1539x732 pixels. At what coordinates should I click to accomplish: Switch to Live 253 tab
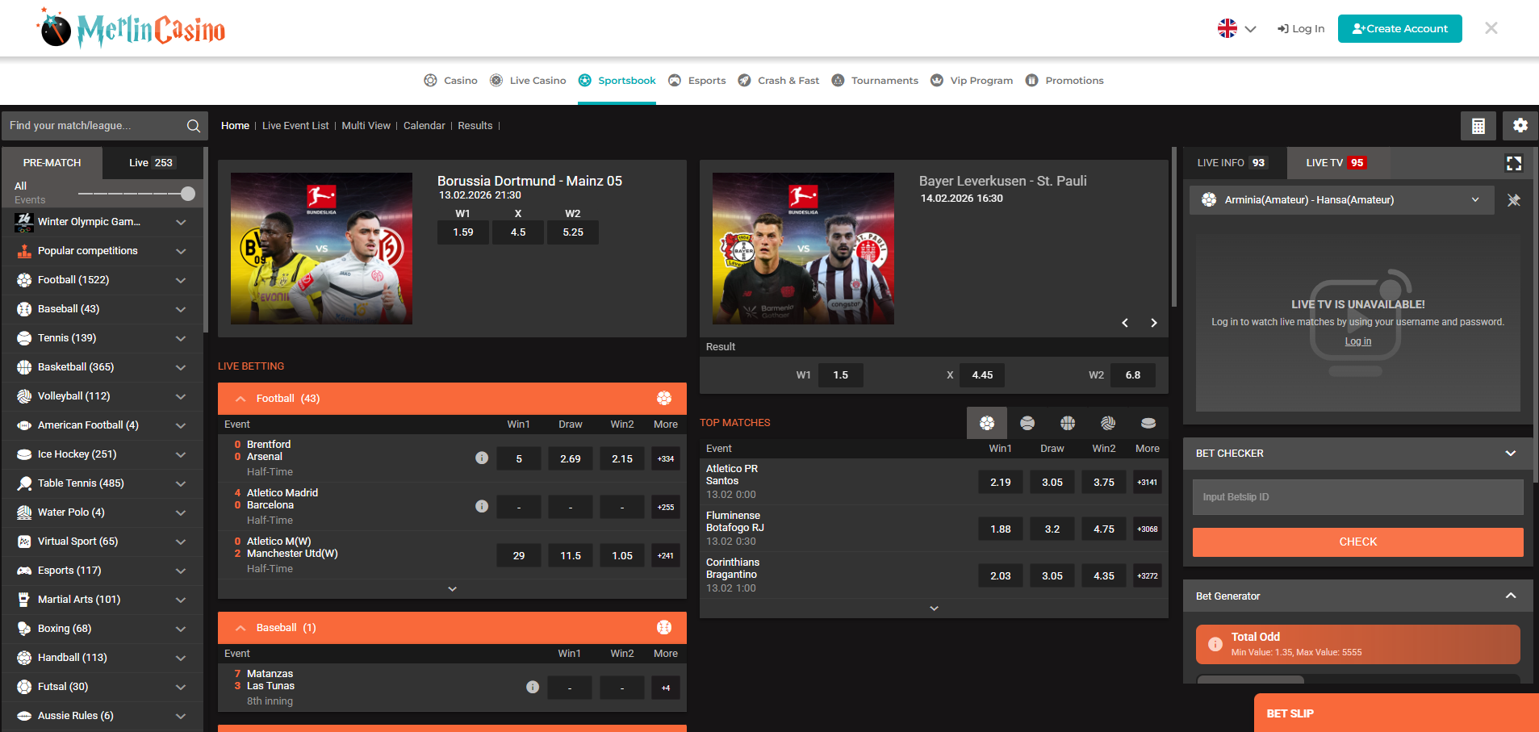click(152, 163)
